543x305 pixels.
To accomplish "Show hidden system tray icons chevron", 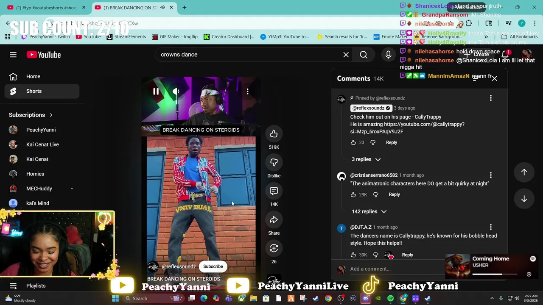I will [x=492, y=299].
